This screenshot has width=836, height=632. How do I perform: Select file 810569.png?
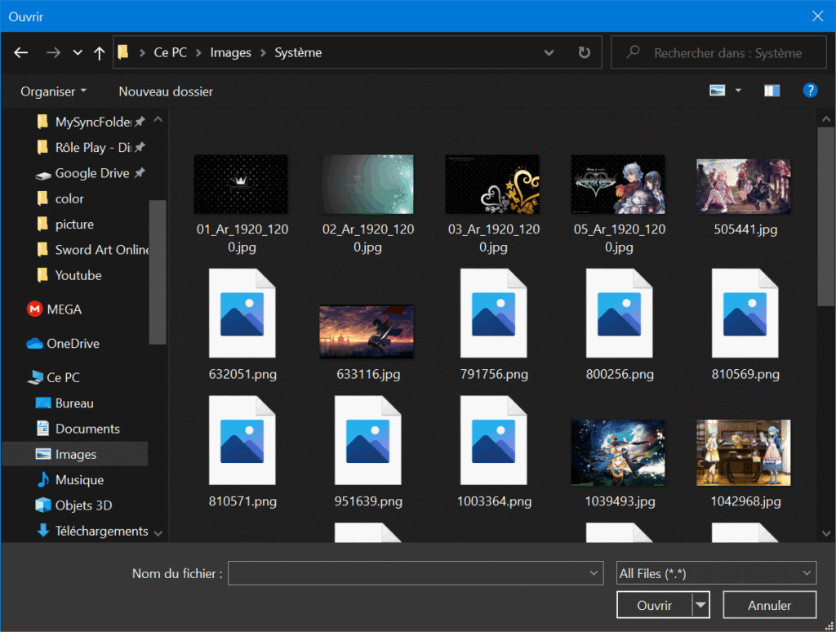click(745, 324)
